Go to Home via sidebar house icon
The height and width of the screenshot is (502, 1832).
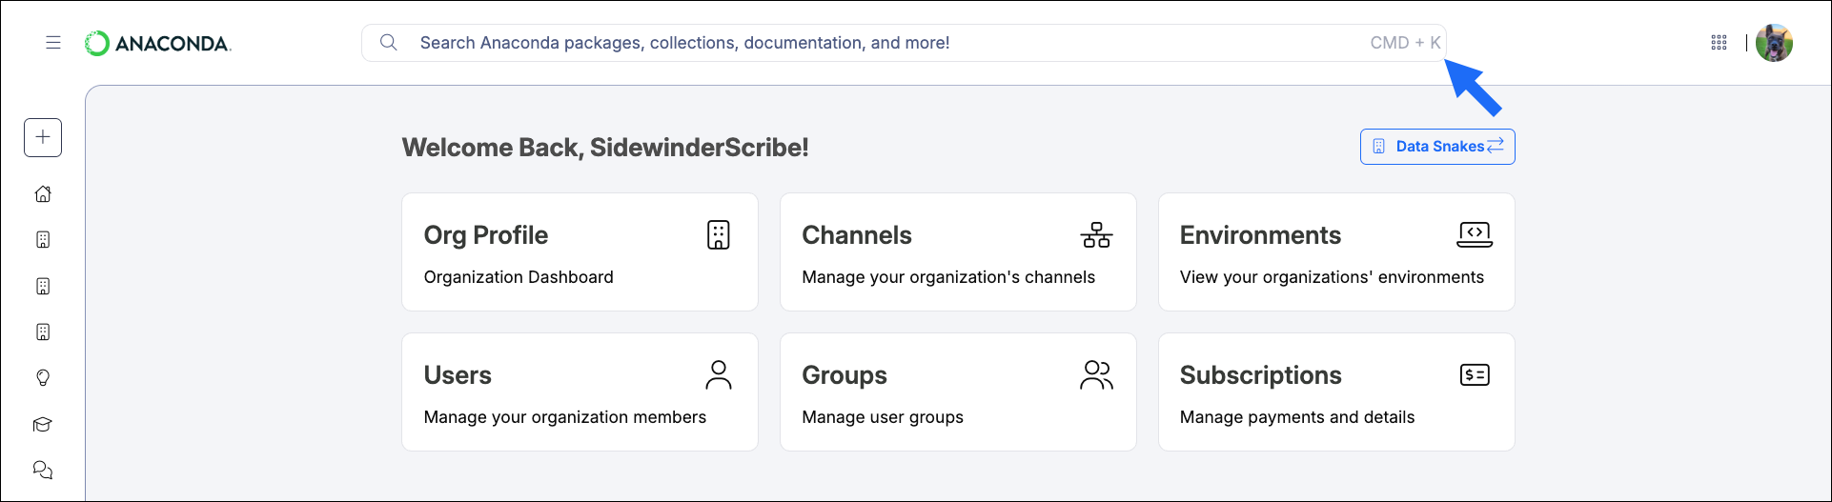click(x=43, y=194)
